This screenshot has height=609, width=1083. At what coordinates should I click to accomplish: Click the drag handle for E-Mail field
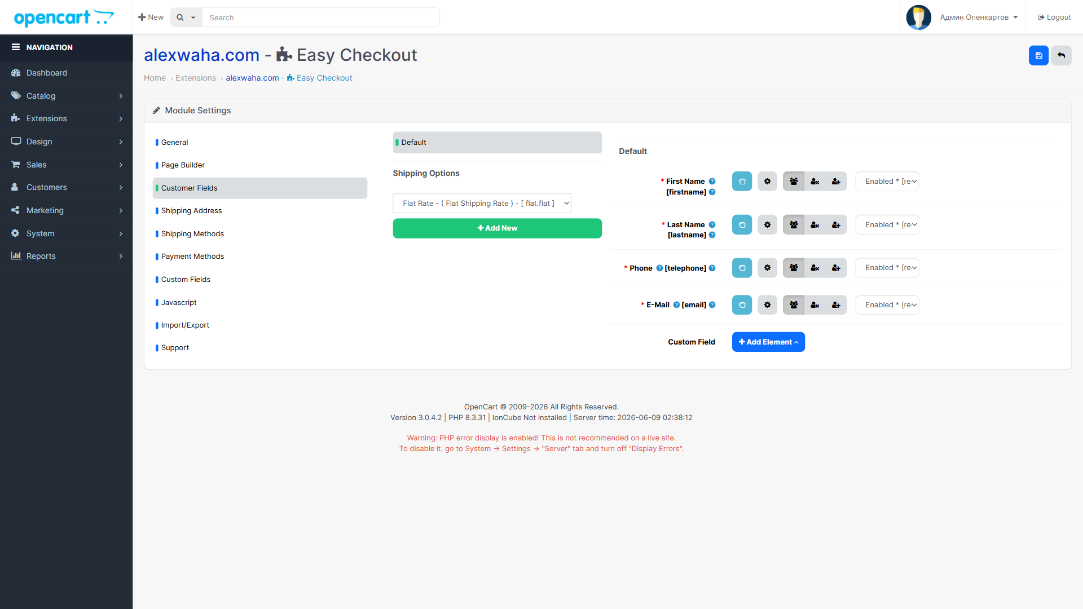742,305
